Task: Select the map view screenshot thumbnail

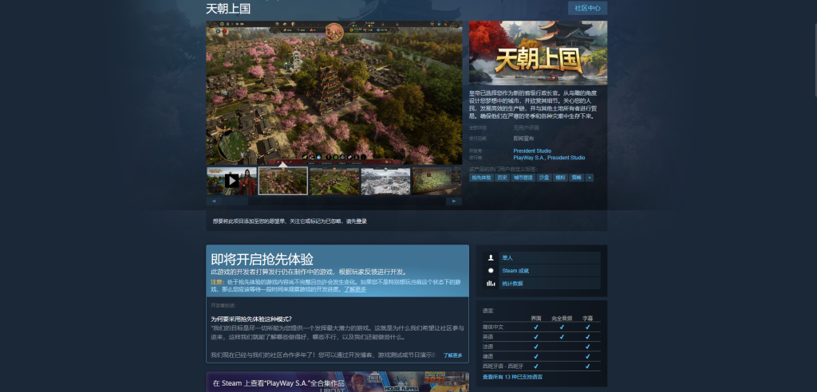Action: tap(436, 181)
